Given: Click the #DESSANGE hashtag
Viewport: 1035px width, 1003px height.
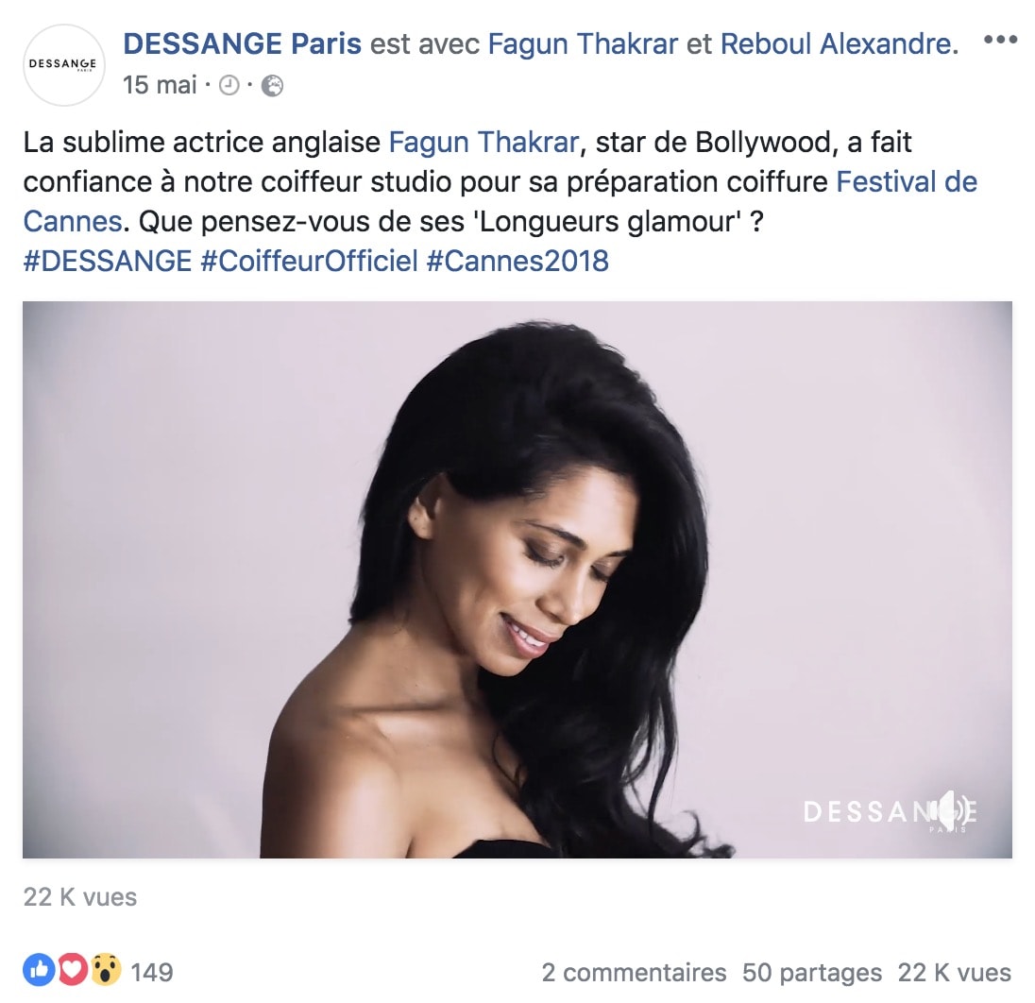Looking at the screenshot, I should (108, 261).
